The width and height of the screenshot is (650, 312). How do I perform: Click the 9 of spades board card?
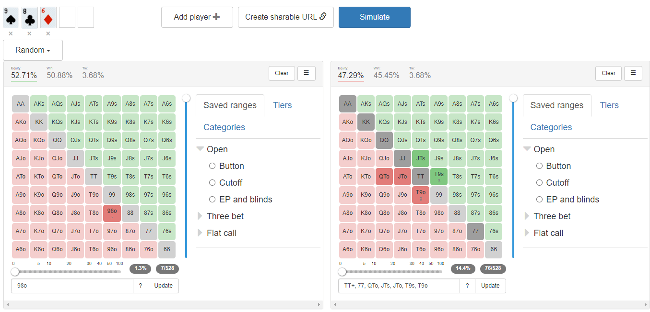11,17
